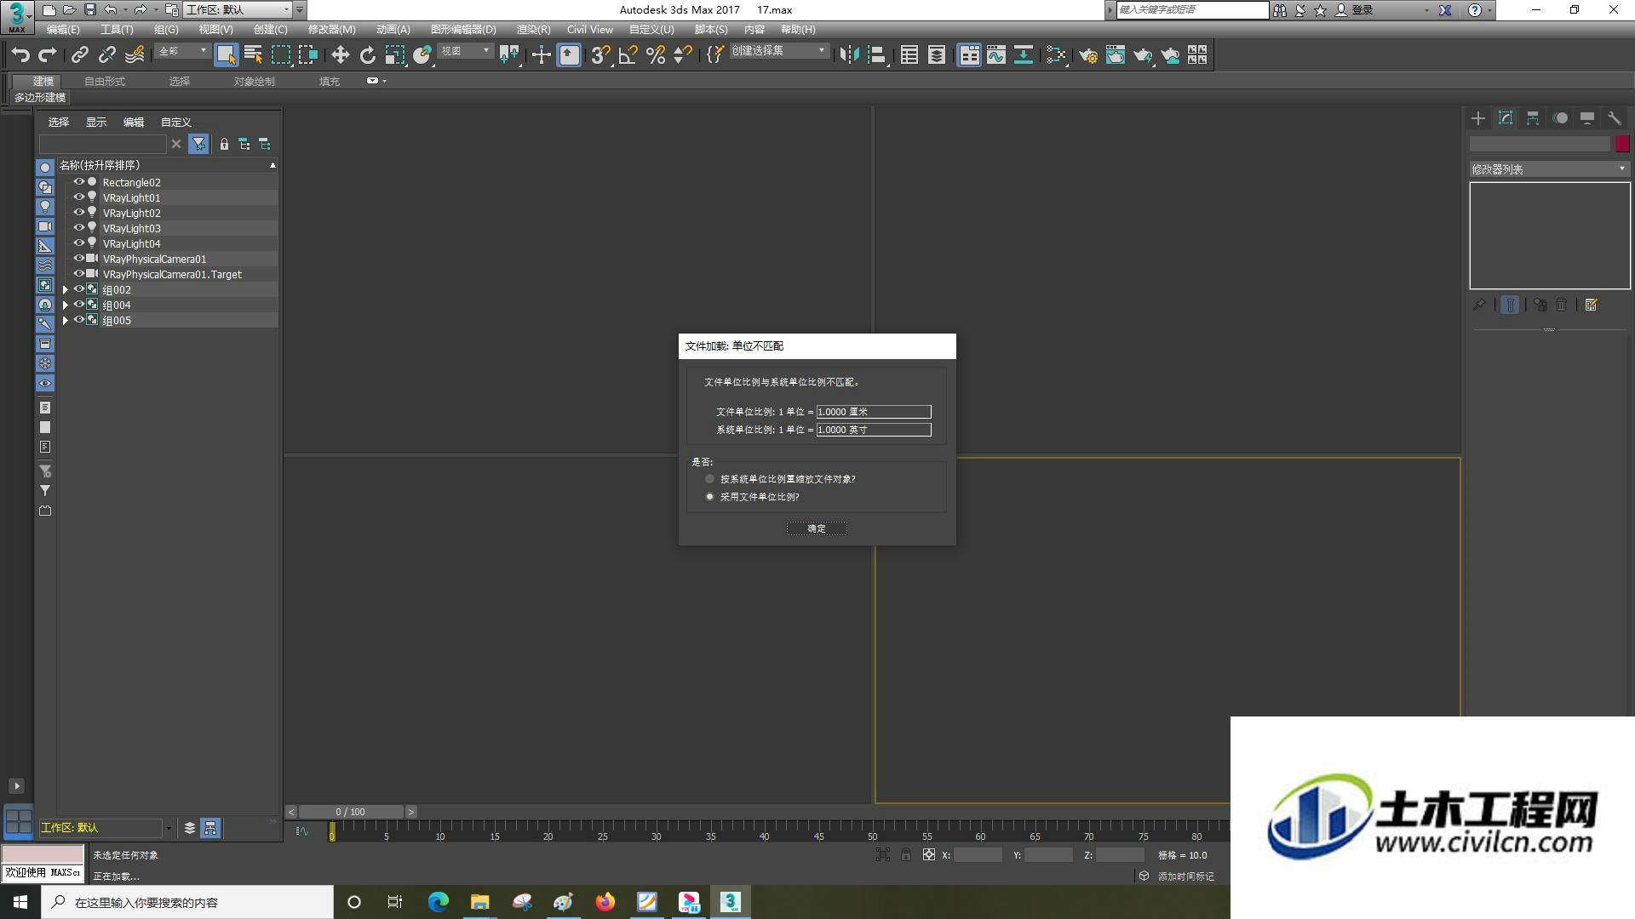Toggle visibility eye of VRayLight01

coord(79,197)
